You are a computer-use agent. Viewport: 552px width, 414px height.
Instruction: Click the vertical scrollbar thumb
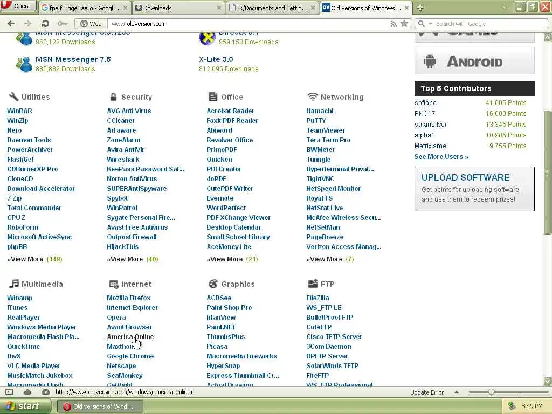click(x=548, y=172)
